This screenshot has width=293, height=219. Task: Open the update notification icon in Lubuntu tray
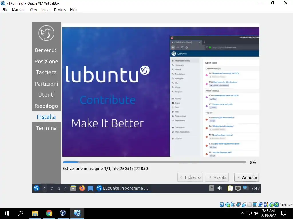(245, 188)
